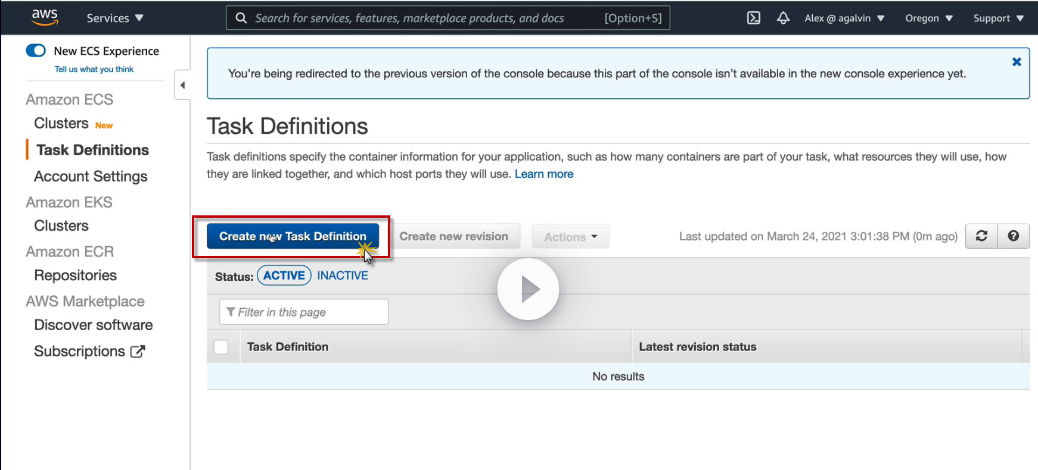The image size is (1038, 470).
Task: Open Account Settings in the sidebar
Action: (x=91, y=176)
